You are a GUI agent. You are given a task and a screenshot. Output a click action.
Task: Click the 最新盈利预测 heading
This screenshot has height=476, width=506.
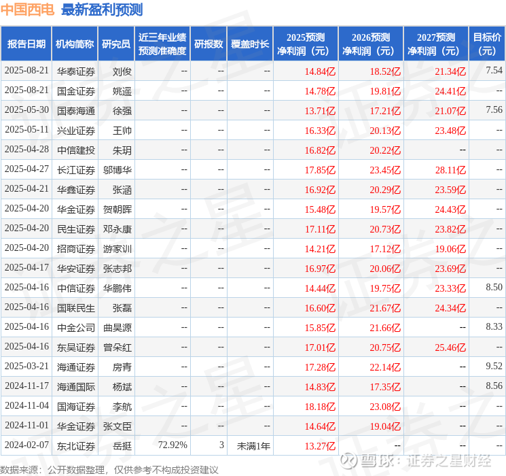[x=102, y=10]
